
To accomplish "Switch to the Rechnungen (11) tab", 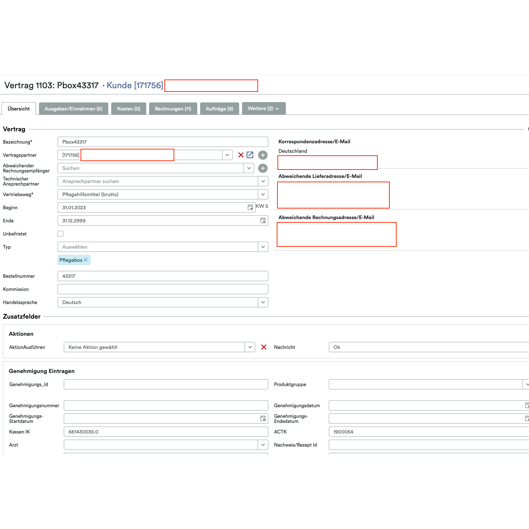I will pos(173,108).
